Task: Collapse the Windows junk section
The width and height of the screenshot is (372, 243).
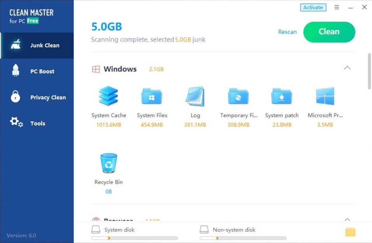Action: point(347,68)
